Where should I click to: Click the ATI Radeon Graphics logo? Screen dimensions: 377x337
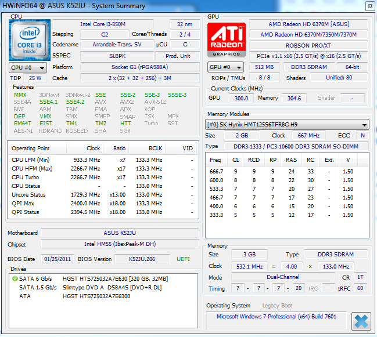click(226, 40)
